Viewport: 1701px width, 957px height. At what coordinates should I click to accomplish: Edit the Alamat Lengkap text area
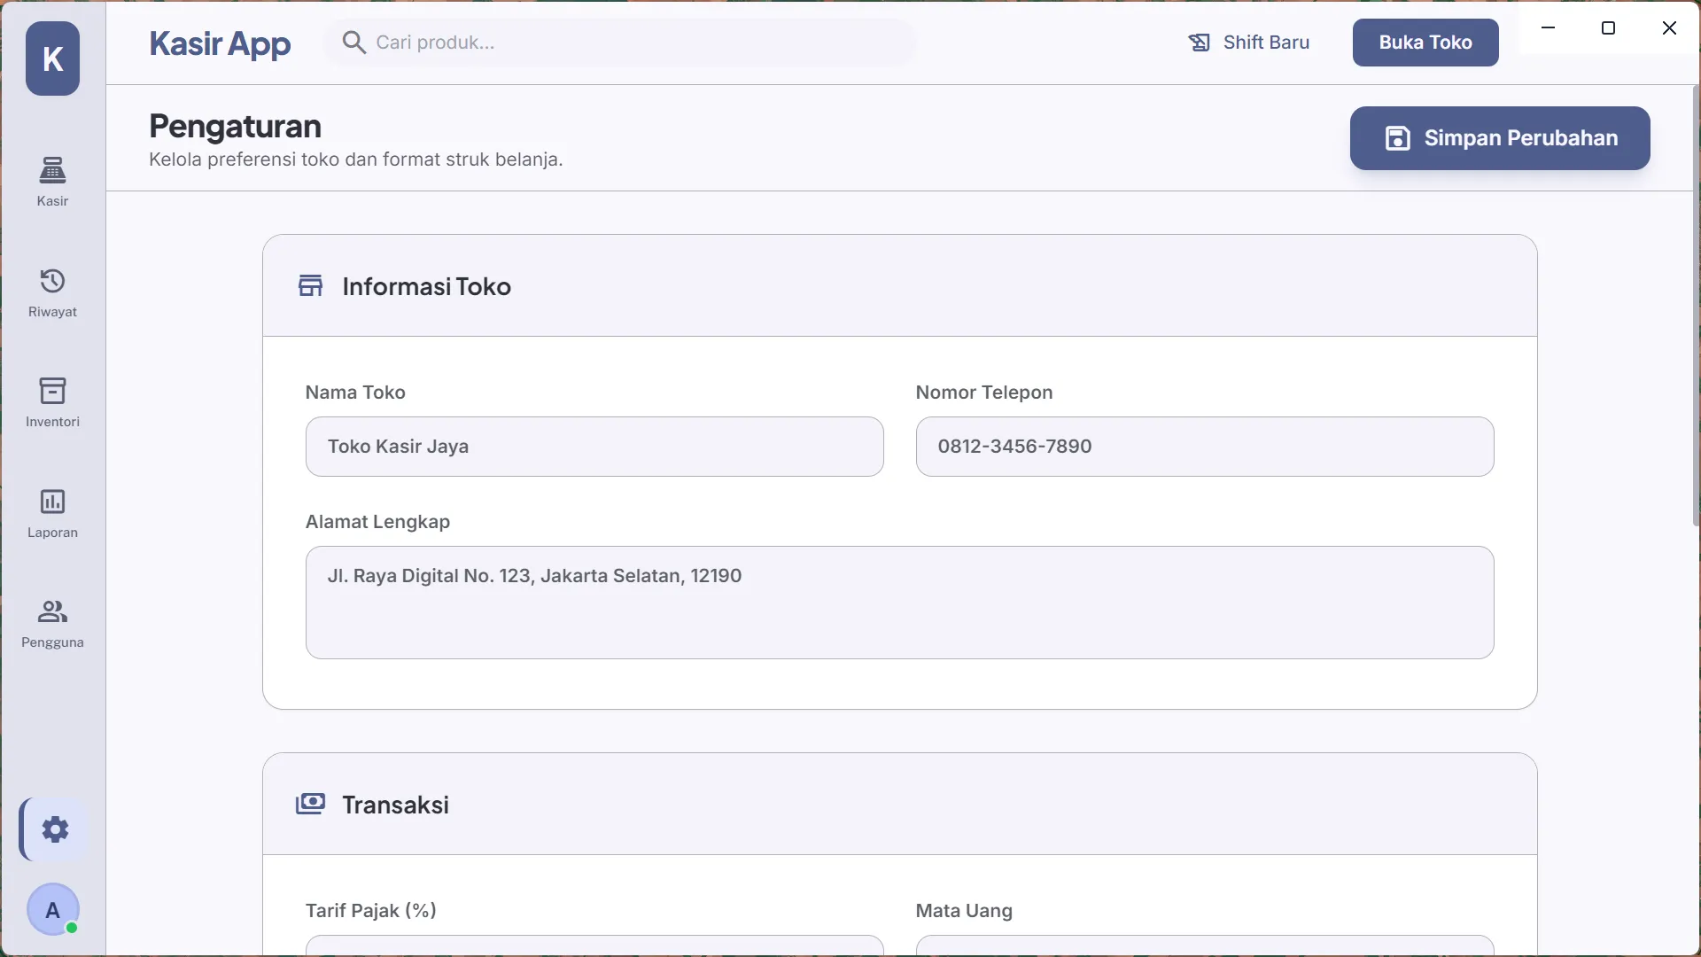click(900, 603)
